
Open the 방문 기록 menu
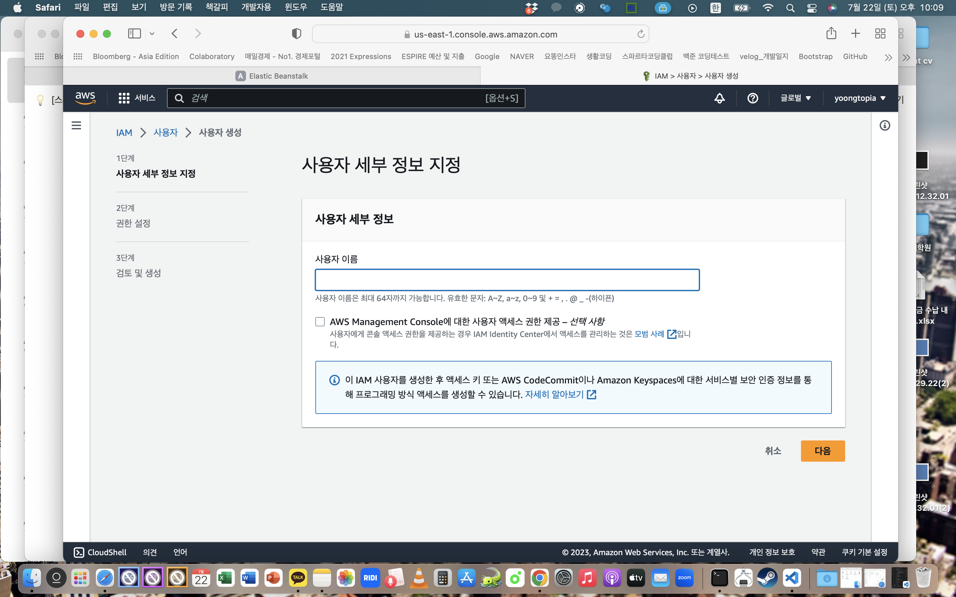(x=176, y=8)
